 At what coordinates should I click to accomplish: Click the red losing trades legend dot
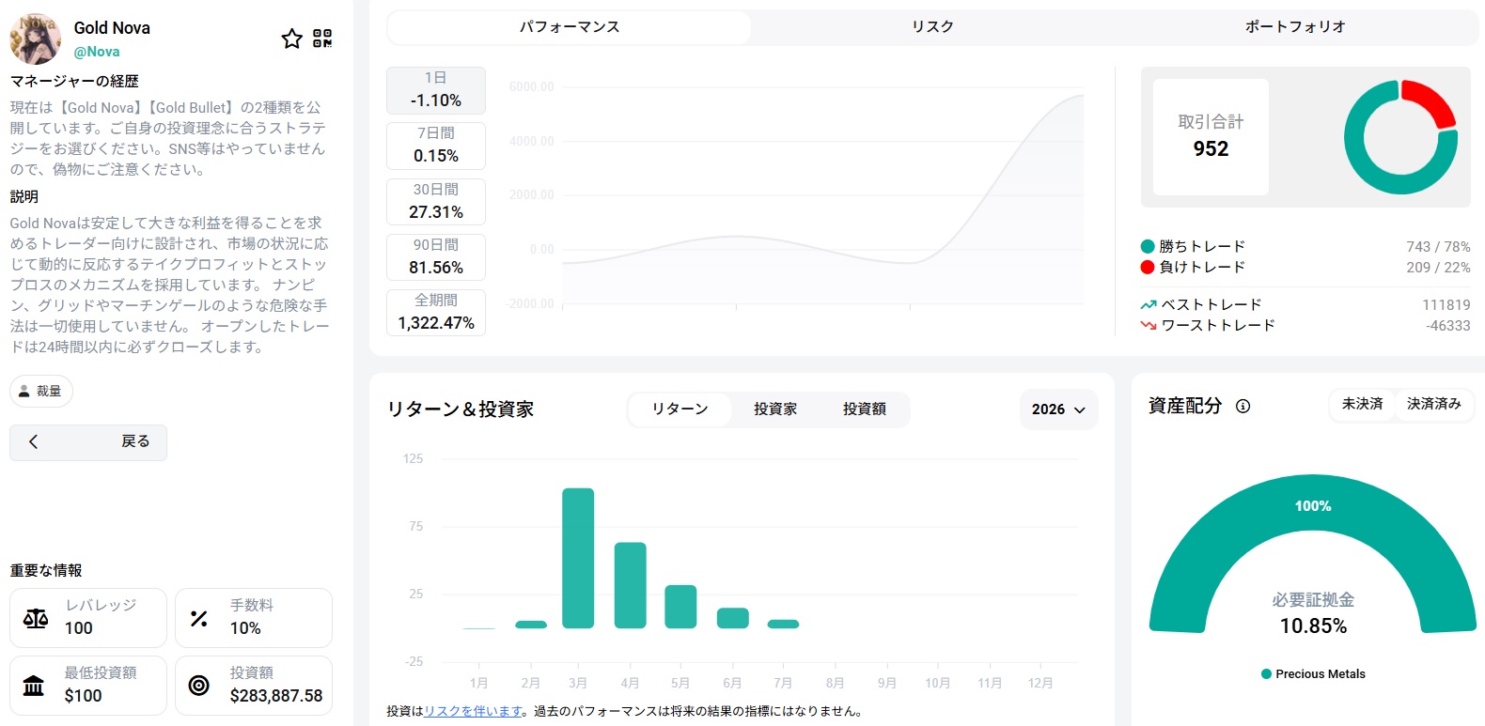pos(1148,268)
